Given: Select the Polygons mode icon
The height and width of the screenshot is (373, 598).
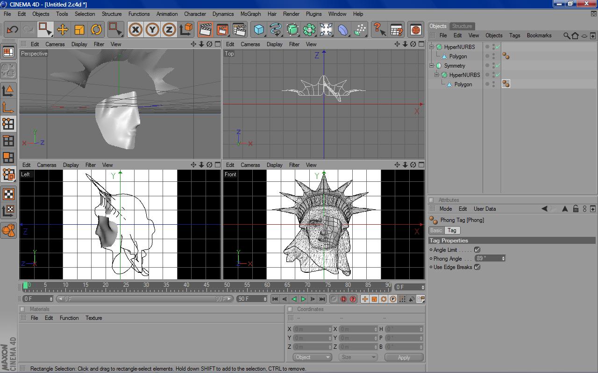Looking at the screenshot, I should [8, 158].
